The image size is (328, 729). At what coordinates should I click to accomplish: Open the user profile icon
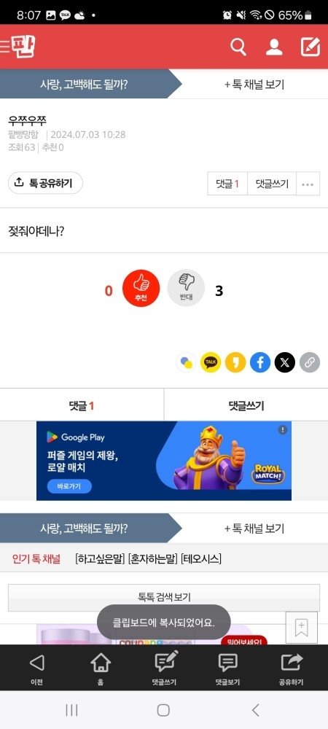tap(274, 47)
